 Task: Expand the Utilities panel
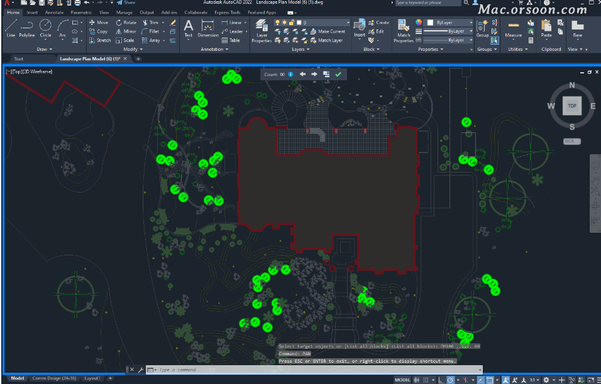pos(517,50)
